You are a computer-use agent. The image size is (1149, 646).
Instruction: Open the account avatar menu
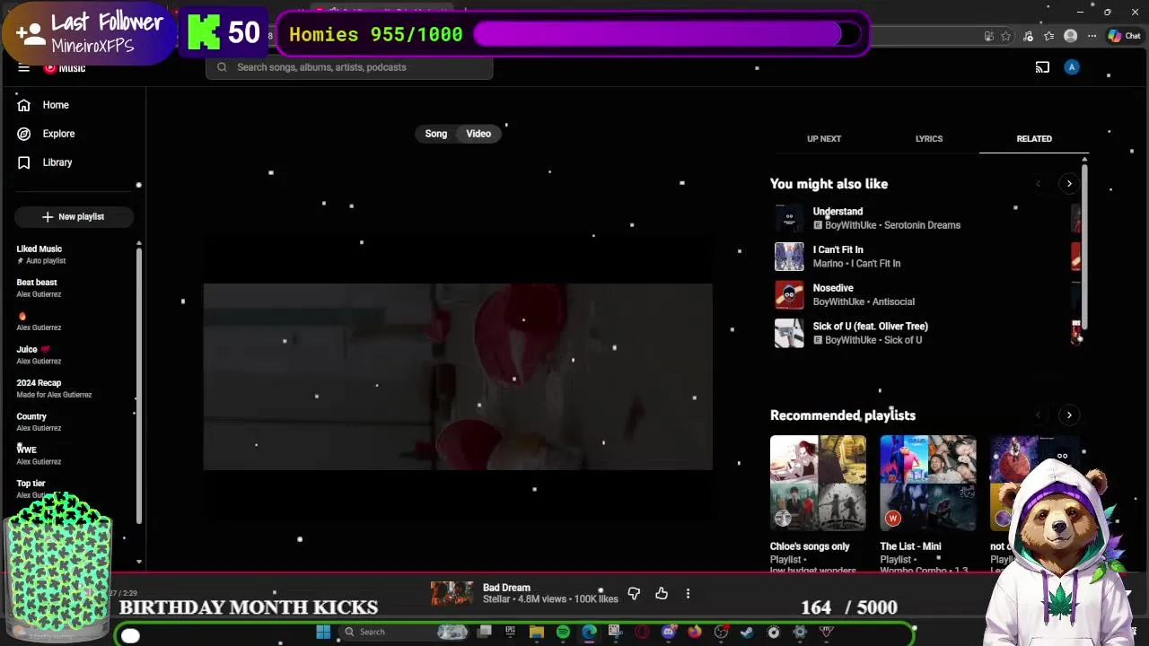1072,67
